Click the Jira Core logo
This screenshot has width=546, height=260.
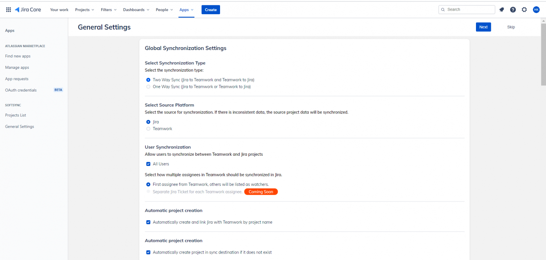[28, 9]
